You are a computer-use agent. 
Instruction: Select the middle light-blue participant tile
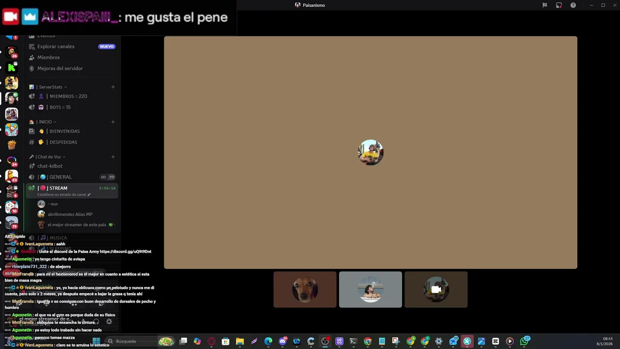pyautogui.click(x=371, y=289)
